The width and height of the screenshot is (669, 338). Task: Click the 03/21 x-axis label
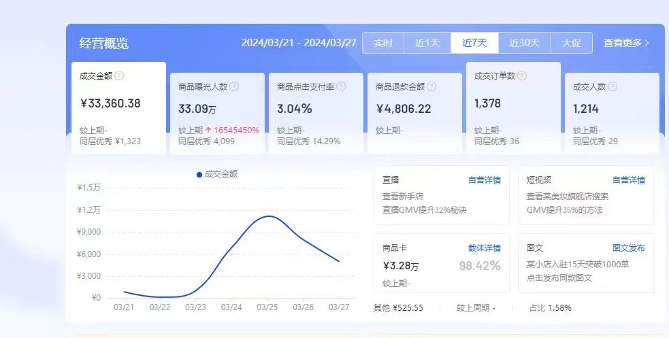[124, 307]
